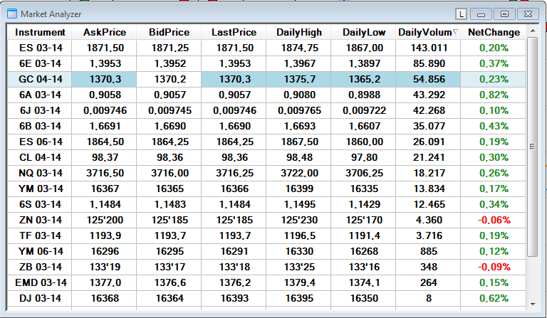Click 6E 03-14 daily volume 85.890

pyautogui.click(x=429, y=63)
